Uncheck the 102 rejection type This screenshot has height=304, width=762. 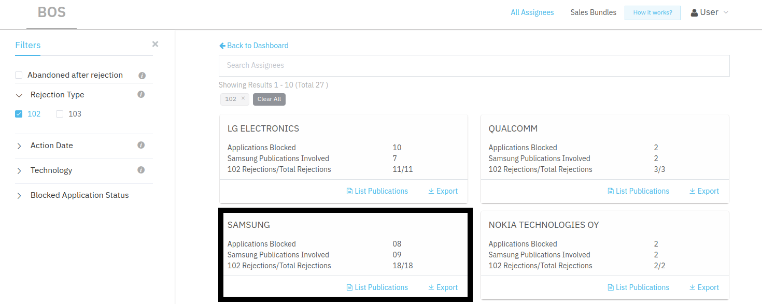tap(19, 114)
